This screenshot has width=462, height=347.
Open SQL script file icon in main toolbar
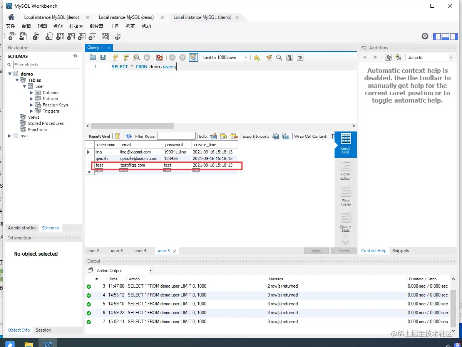[23, 36]
